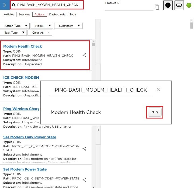Click the blue expand sidebar arrow button

click(5, 5)
